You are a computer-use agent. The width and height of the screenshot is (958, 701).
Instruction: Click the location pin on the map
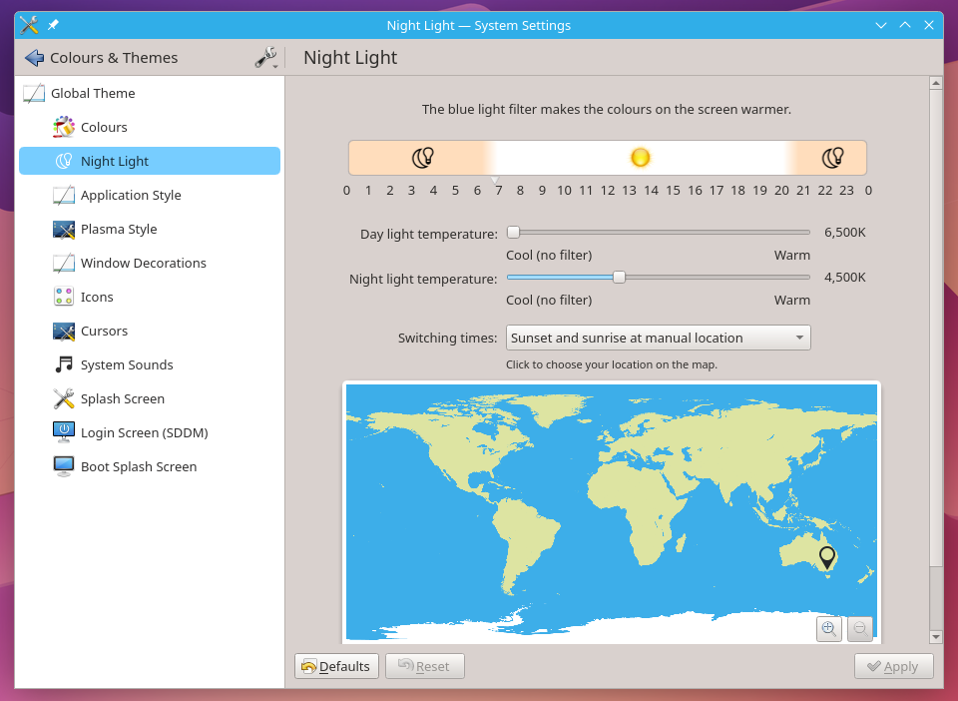tap(826, 556)
